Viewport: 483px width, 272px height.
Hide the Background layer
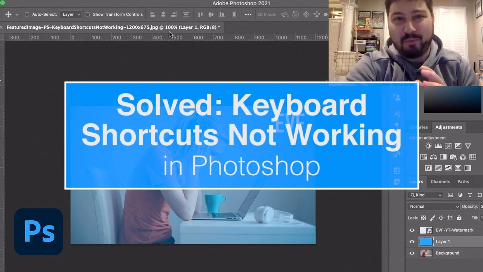pyautogui.click(x=412, y=253)
